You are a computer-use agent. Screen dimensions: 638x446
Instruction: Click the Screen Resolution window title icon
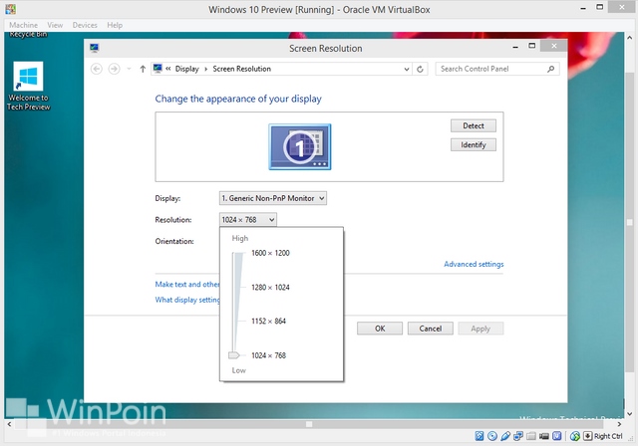[94, 48]
